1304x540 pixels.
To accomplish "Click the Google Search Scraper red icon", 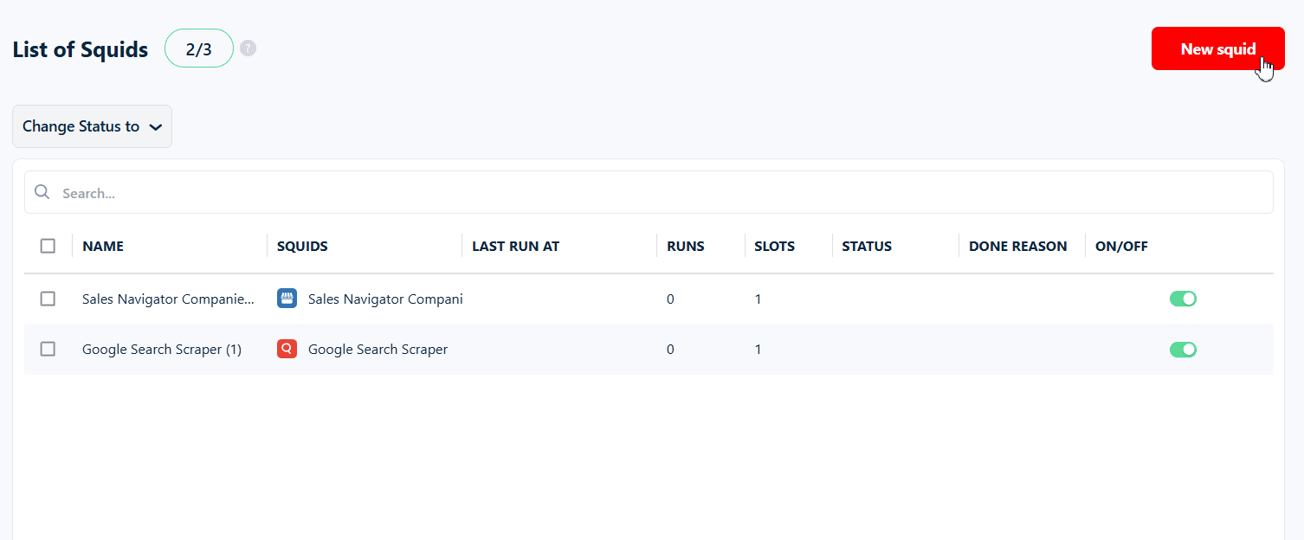I will coord(287,349).
